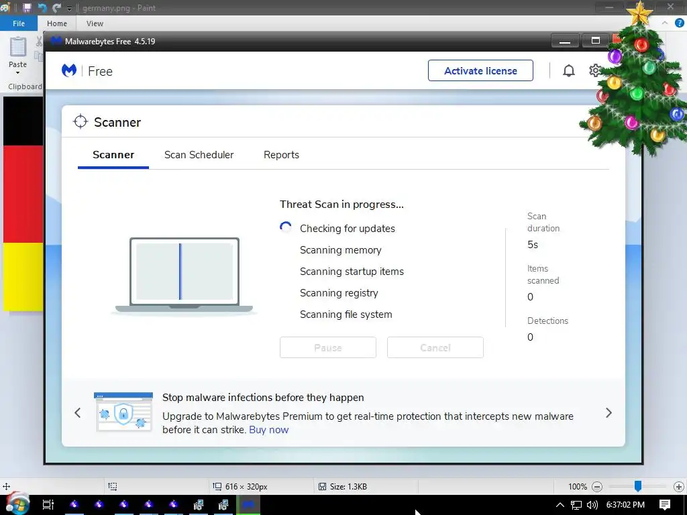Click the Premium promo thumbnail image
Viewport: 687px width, 515px height.
pyautogui.click(x=123, y=412)
